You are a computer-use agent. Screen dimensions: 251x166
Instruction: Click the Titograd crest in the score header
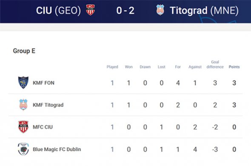(160, 10)
